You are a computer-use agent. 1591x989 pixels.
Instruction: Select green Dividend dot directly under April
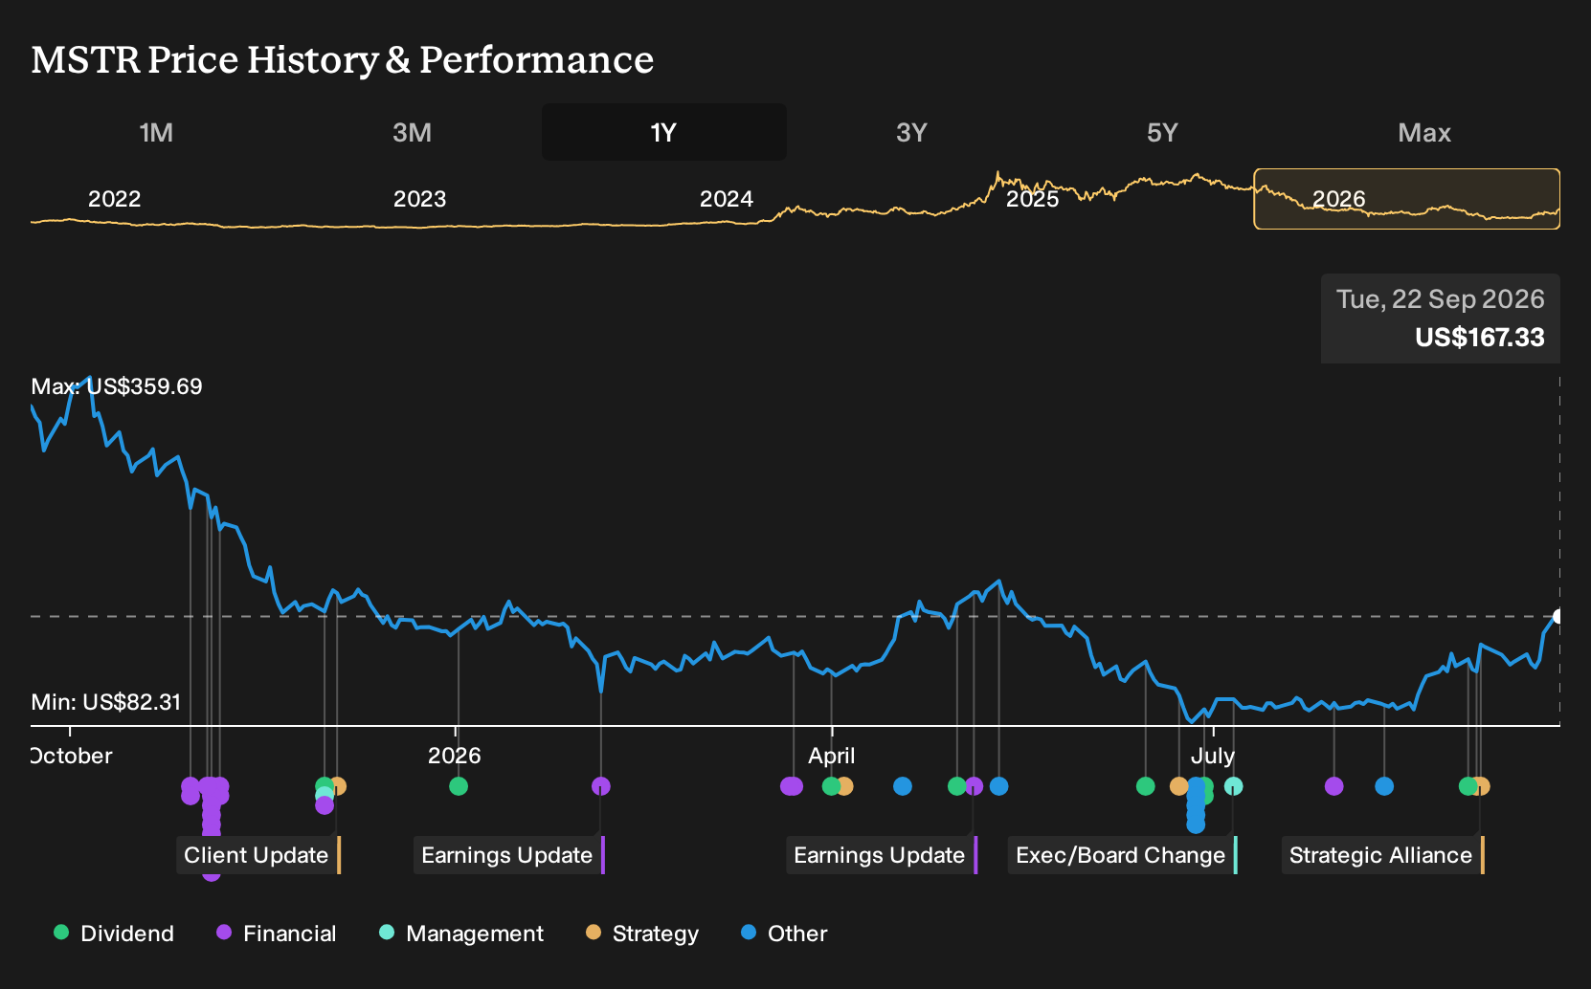pos(831,786)
